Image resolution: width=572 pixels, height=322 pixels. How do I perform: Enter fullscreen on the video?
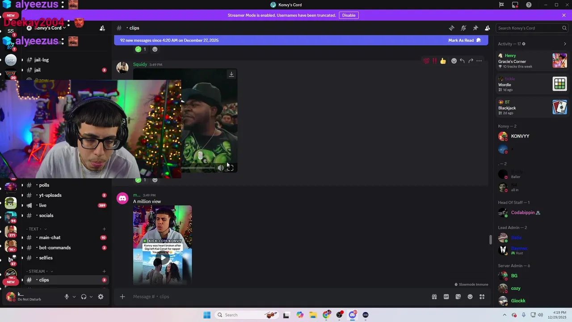230,168
